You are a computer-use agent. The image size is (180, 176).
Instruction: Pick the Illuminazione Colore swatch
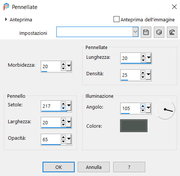point(134,125)
